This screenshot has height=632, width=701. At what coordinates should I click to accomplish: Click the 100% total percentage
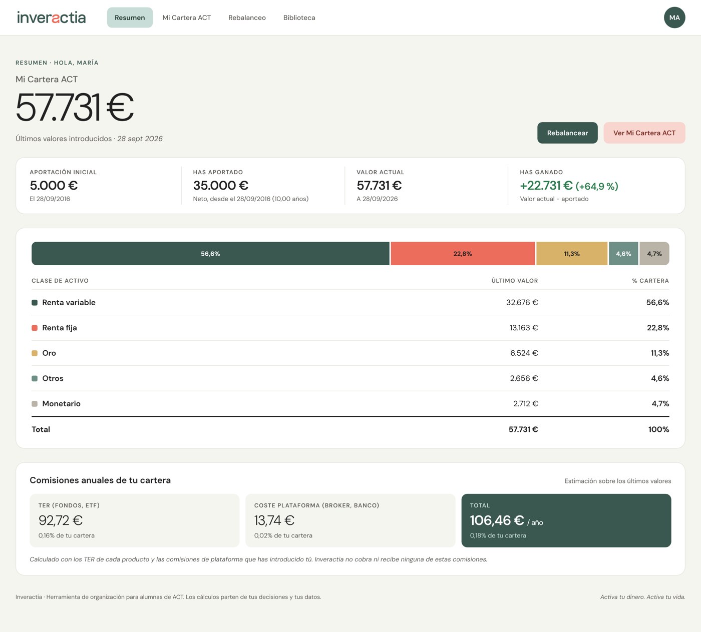click(x=658, y=429)
